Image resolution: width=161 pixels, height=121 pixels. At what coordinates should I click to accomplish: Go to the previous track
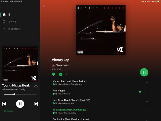4,104
